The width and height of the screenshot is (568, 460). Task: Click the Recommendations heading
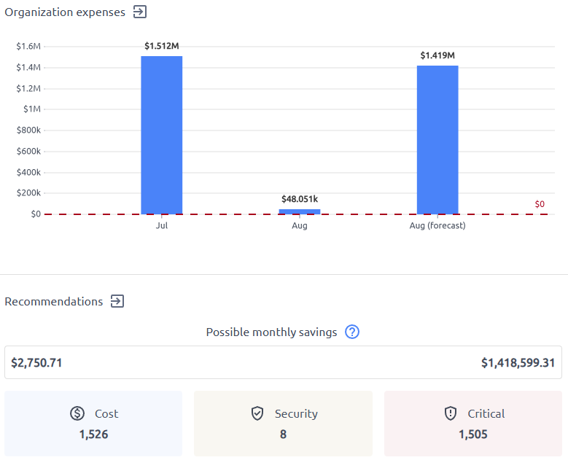pyautogui.click(x=54, y=301)
